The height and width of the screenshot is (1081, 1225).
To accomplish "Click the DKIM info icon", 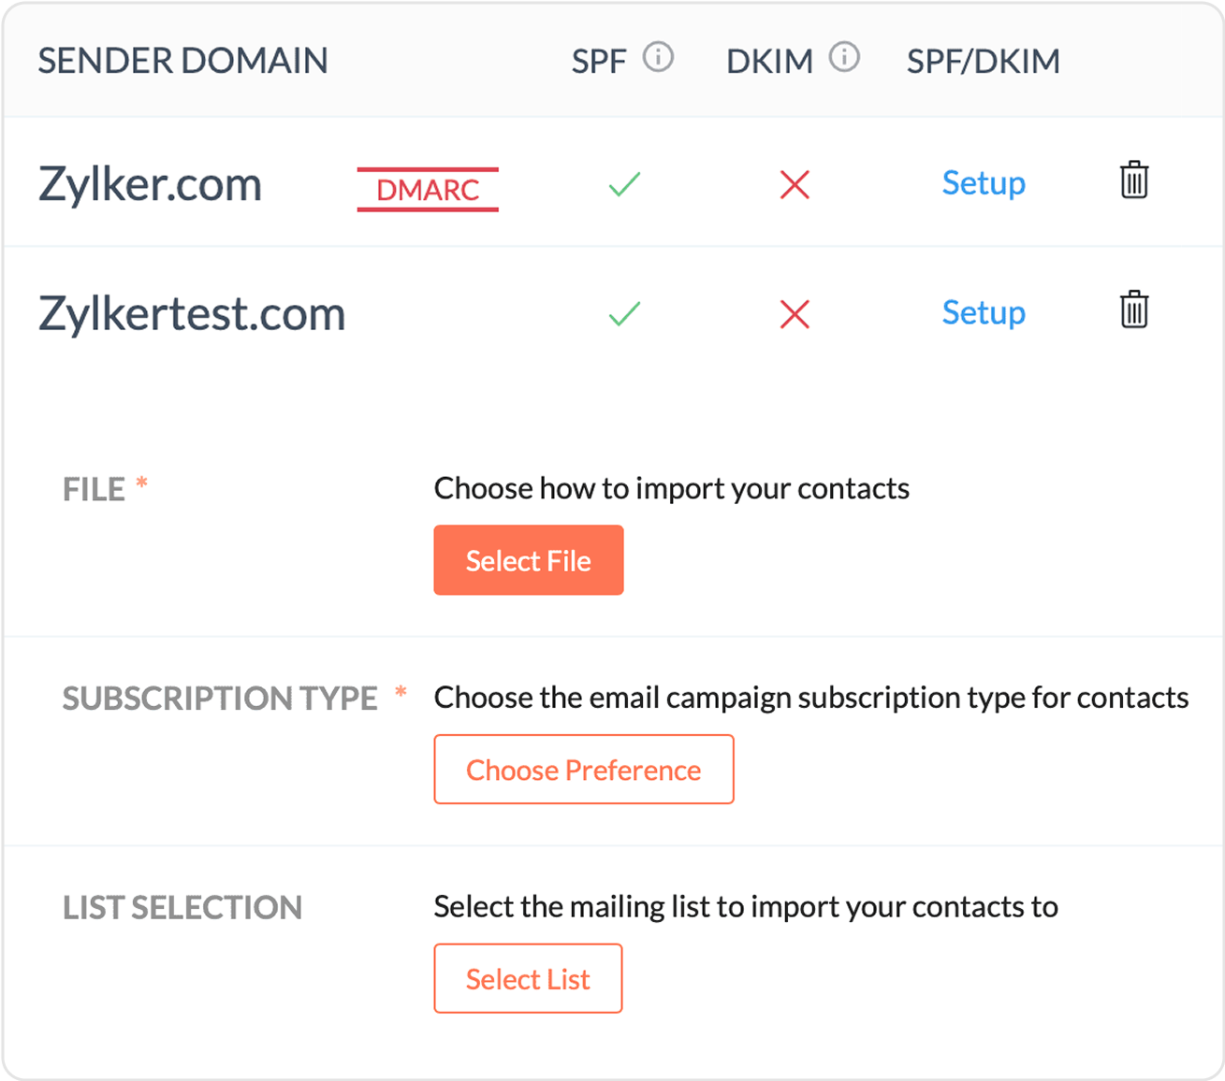I will (844, 58).
